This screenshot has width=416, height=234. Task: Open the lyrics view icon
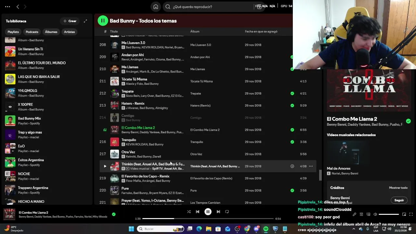354,214
